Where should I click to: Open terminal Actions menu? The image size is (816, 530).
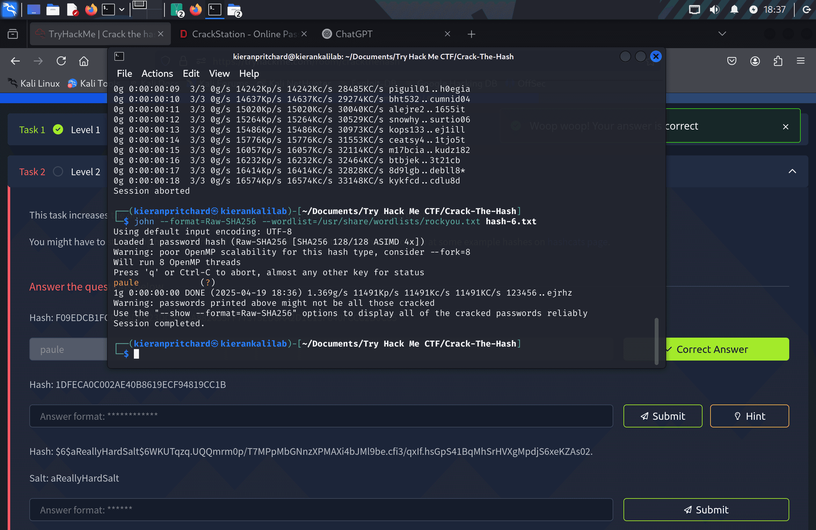coord(157,73)
